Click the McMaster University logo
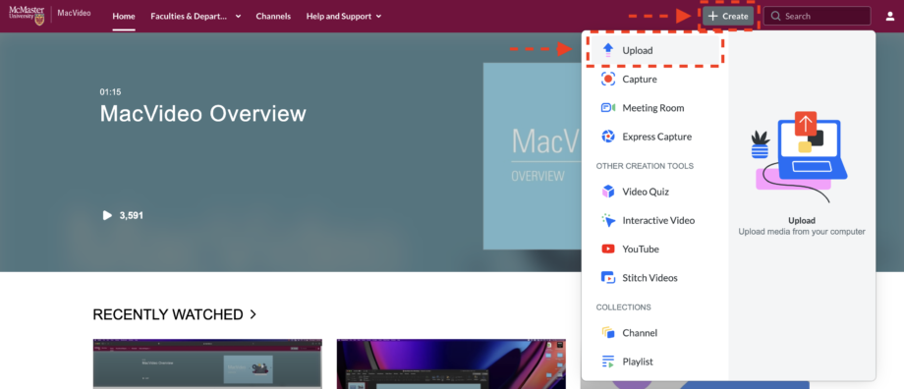 (x=27, y=16)
